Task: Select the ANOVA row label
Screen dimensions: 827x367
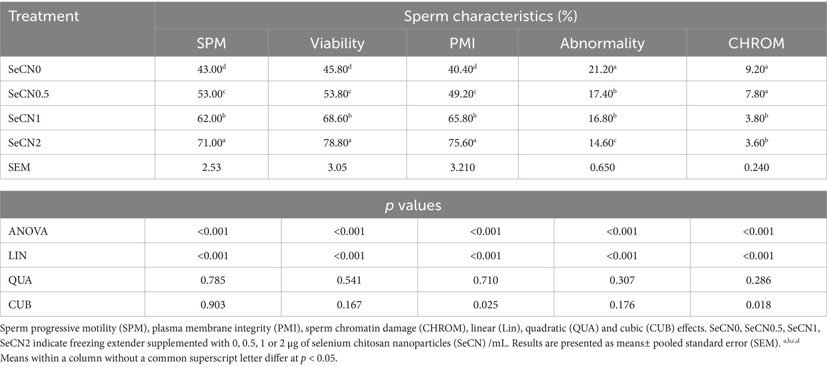Action: pyautogui.click(x=28, y=232)
